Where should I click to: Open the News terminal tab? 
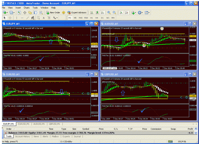[36, 136]
